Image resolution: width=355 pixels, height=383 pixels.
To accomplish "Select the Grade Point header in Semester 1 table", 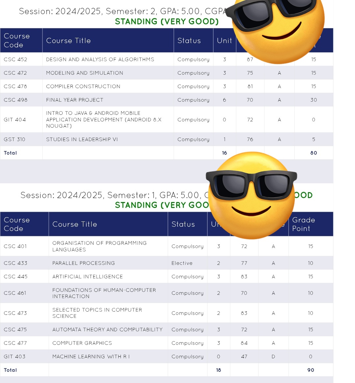I will (x=303, y=224).
